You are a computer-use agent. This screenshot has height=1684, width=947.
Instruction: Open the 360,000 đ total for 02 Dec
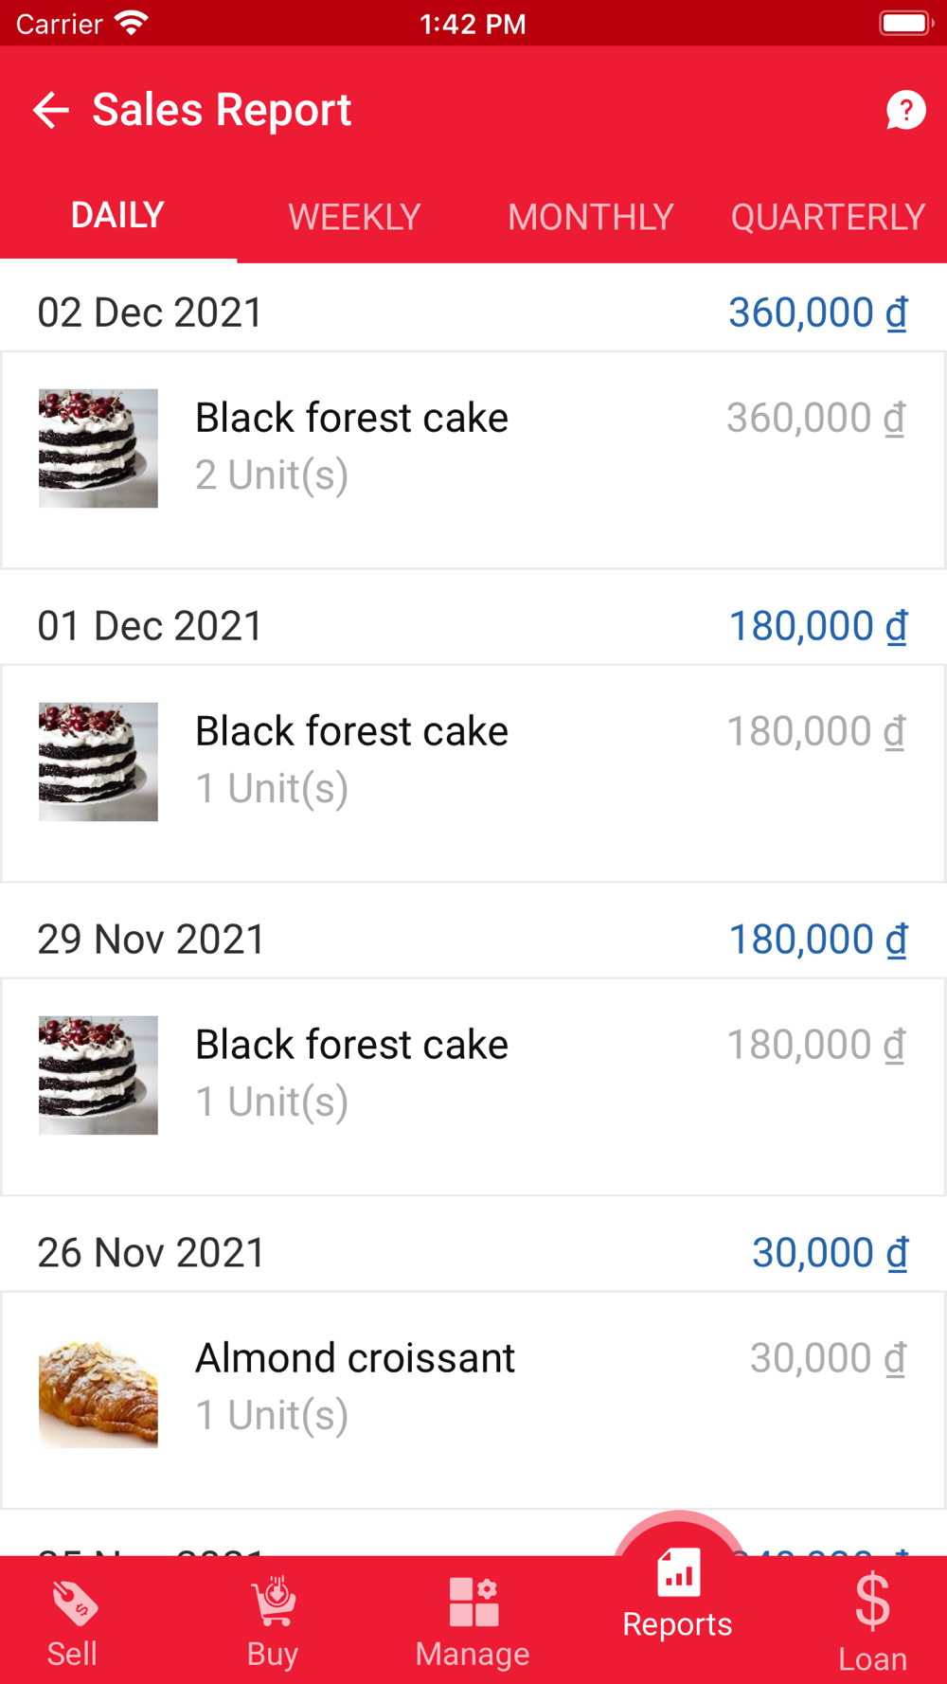[817, 313]
